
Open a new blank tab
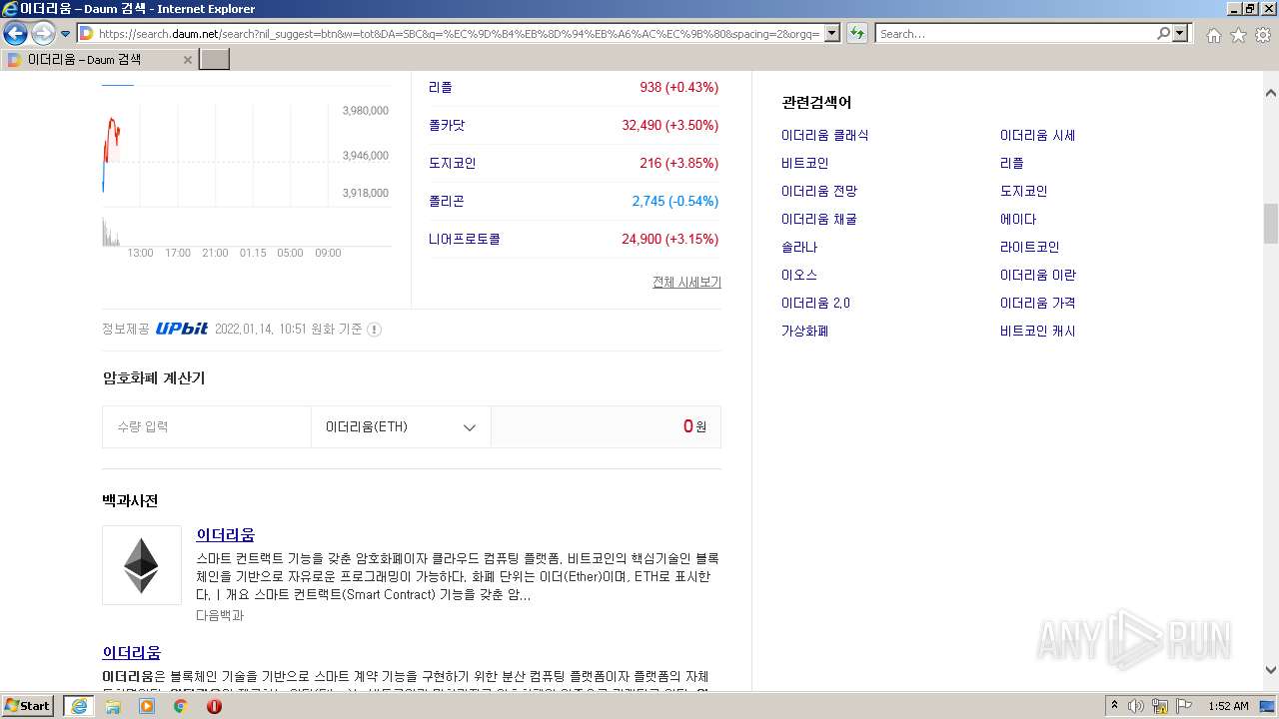(x=215, y=60)
